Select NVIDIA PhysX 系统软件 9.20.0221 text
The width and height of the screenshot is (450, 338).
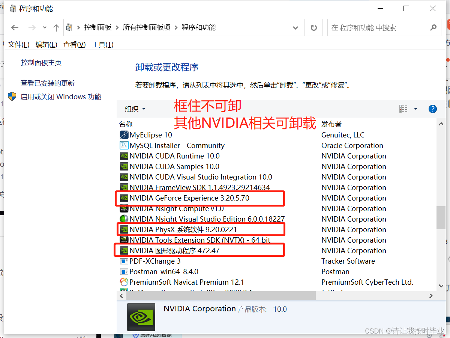(x=183, y=229)
